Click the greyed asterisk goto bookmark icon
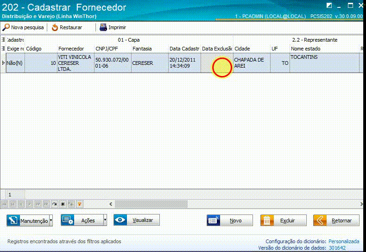Screen dimensions: 366x252 pos(71,204)
